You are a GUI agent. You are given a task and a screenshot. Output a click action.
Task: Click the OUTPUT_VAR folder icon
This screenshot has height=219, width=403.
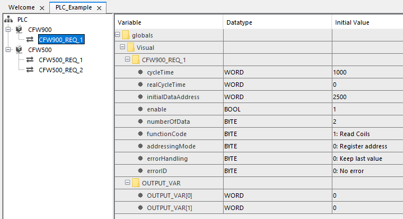pos(136,183)
